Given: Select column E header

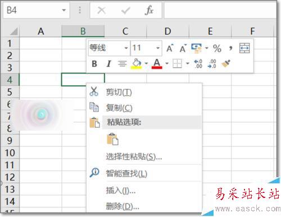Looking at the screenshot, I should pos(210,31).
